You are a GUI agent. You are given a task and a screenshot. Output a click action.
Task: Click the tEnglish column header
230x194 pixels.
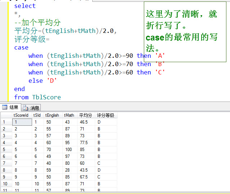coord(53,115)
